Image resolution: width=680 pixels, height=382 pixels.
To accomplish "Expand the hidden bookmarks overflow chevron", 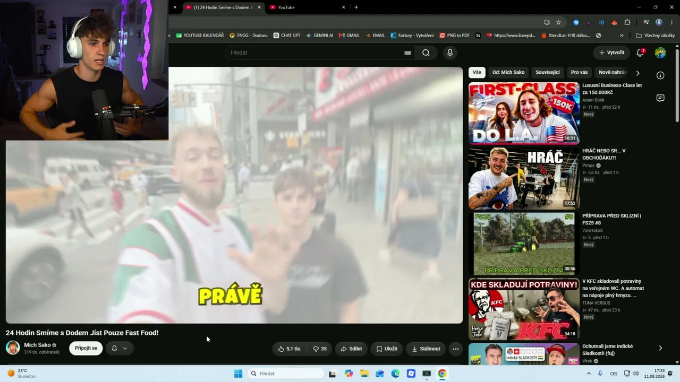I will [622, 36].
